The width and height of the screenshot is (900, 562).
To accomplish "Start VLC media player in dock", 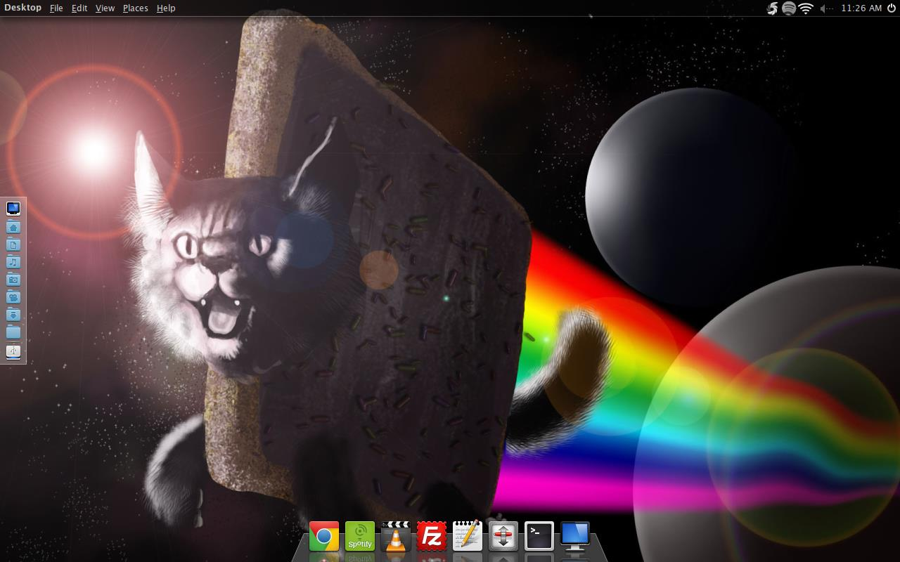I will (396, 537).
